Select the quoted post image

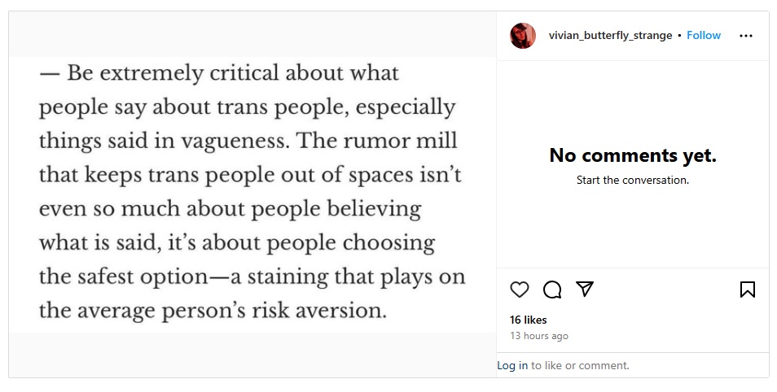coord(252,194)
